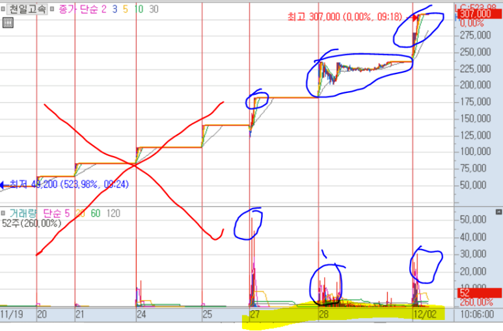The image size is (503, 331).
Task: Click the 27 date marker on time axis
Action: tap(254, 314)
